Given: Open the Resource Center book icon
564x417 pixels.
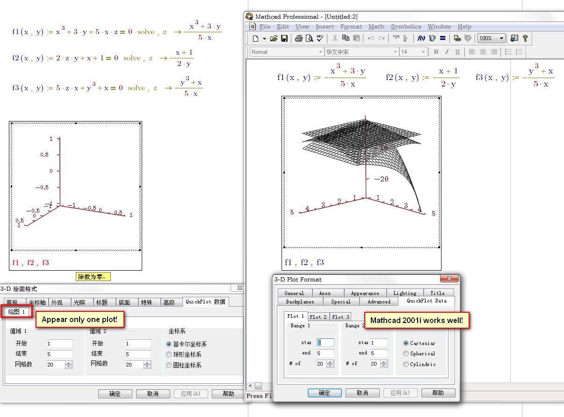Looking at the screenshot, I should pos(514,38).
